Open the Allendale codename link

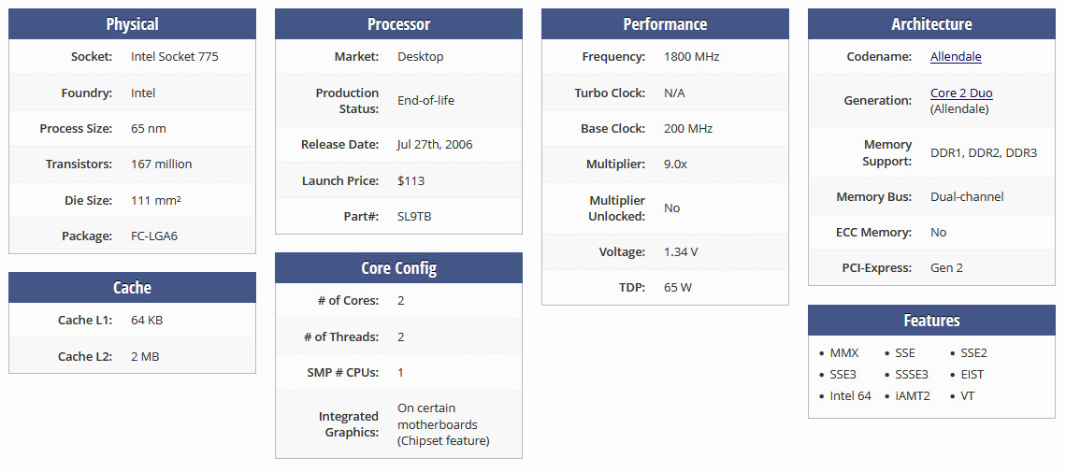click(x=956, y=57)
